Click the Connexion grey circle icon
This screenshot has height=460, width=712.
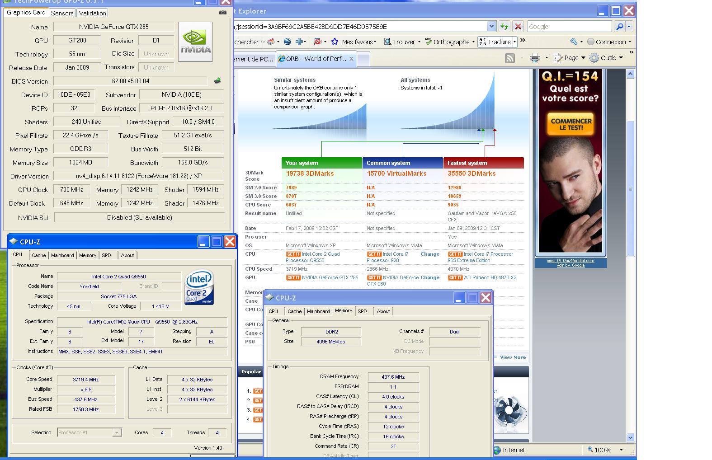click(590, 42)
